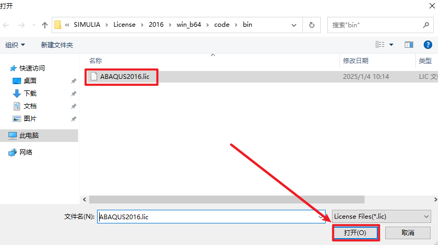This screenshot has width=438, height=245.
Task: Open the help question mark icon
Action: 428,45
